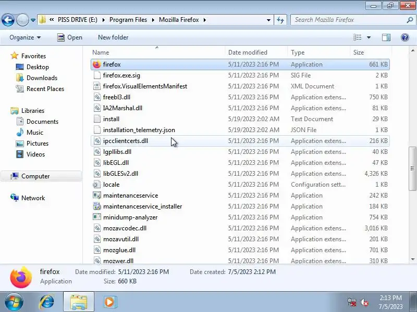The height and width of the screenshot is (312, 417).
Task: Click the search magnifier icon
Action: click(x=410, y=20)
